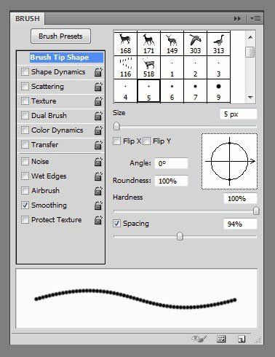Create new brush icon at bottom right

click(x=242, y=339)
